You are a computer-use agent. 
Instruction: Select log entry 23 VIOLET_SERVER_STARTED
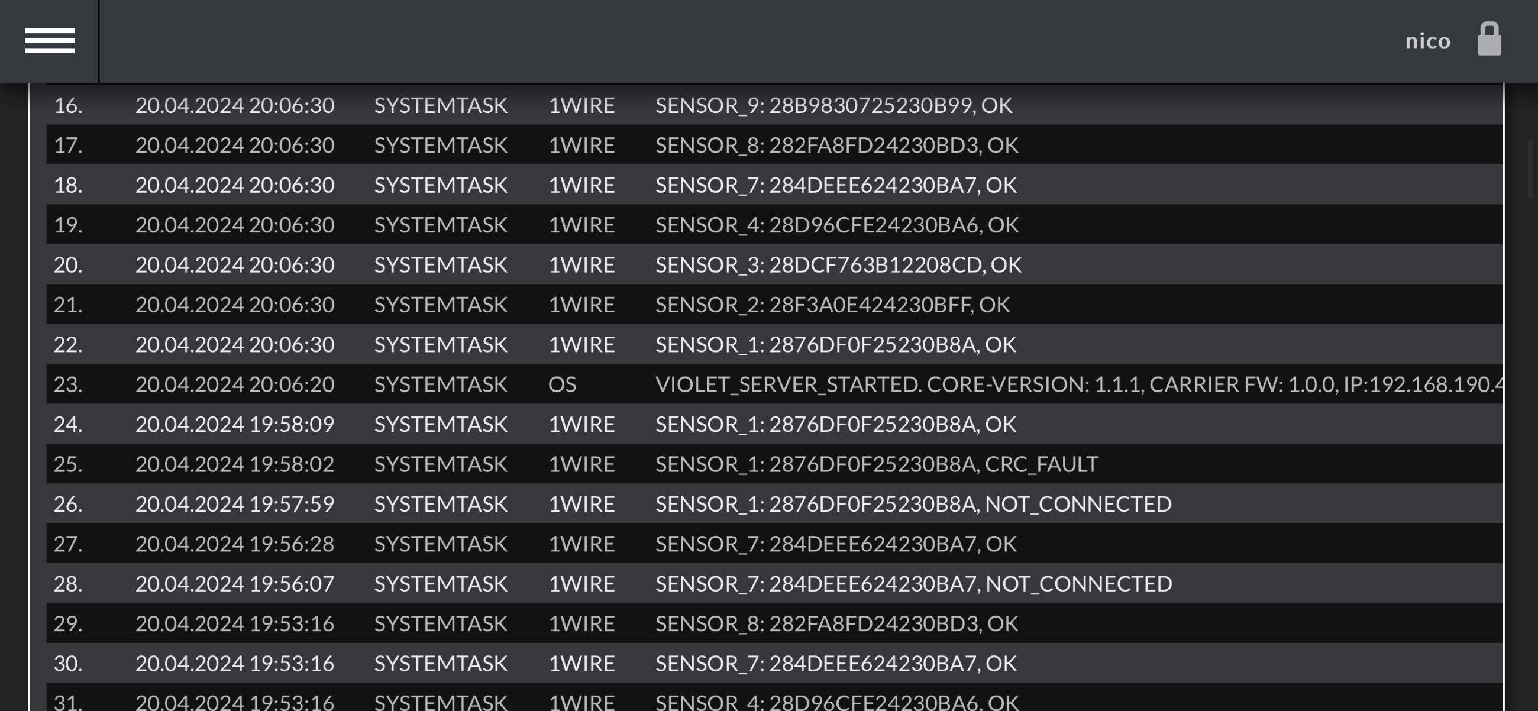tap(774, 384)
